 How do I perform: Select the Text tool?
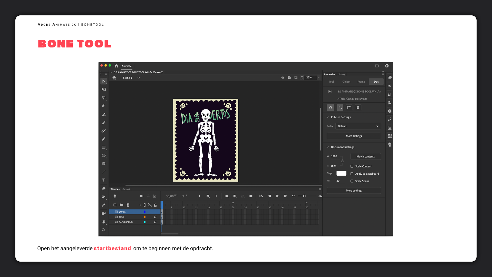pyautogui.click(x=104, y=180)
